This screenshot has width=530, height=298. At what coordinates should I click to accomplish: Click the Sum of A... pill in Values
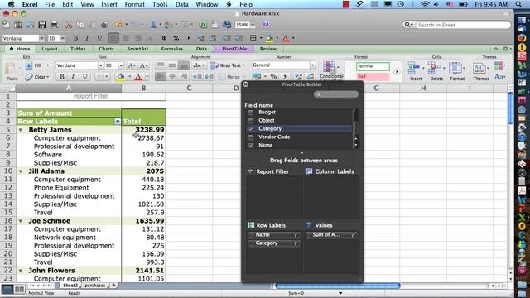(331, 234)
